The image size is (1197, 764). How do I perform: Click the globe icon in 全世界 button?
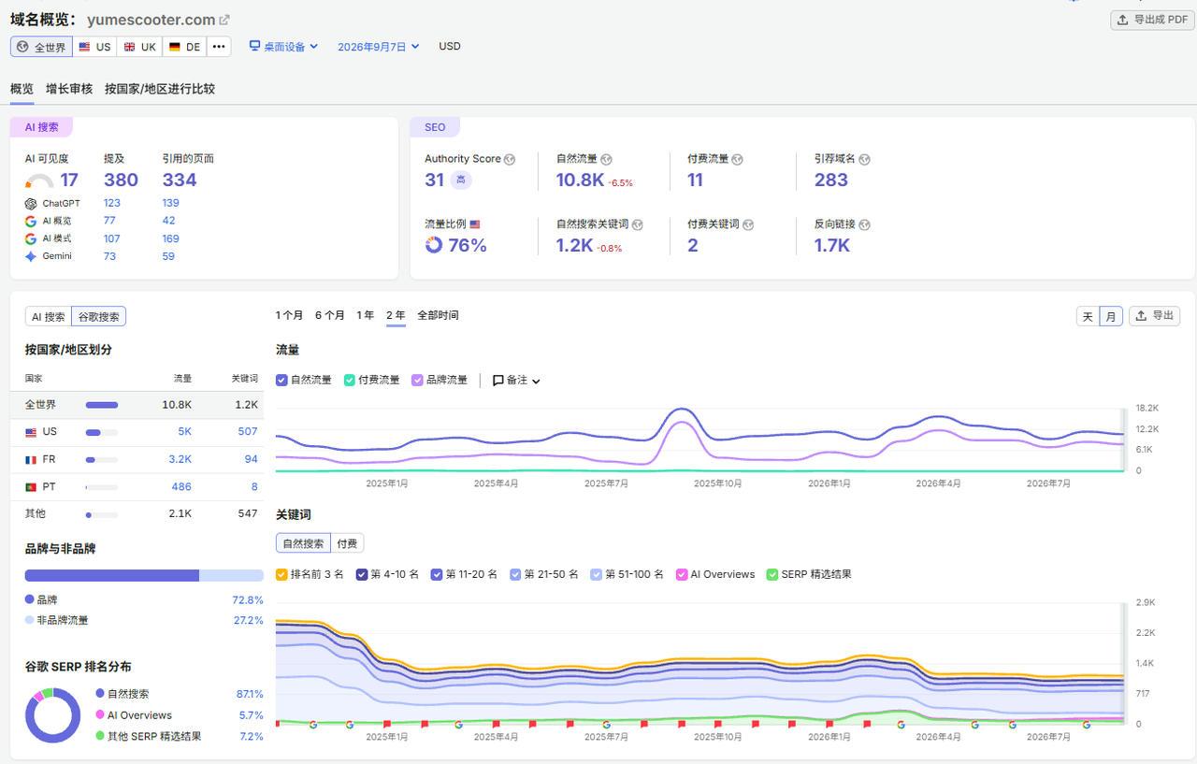click(22, 47)
